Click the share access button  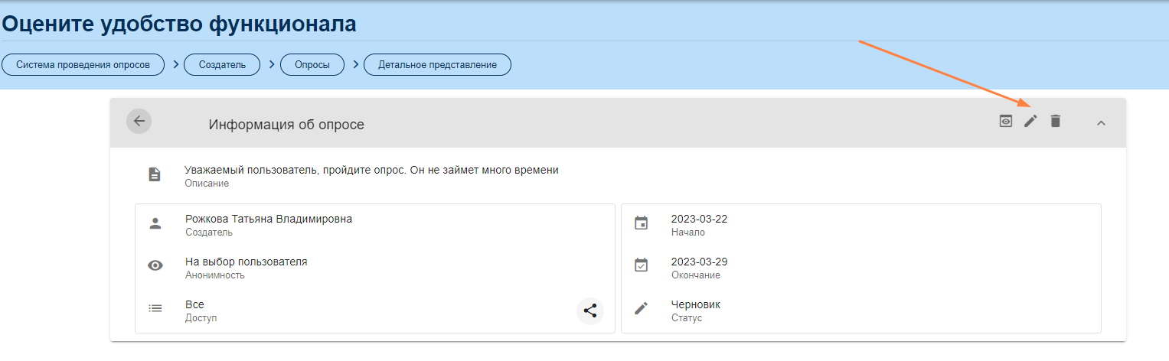pyautogui.click(x=589, y=311)
